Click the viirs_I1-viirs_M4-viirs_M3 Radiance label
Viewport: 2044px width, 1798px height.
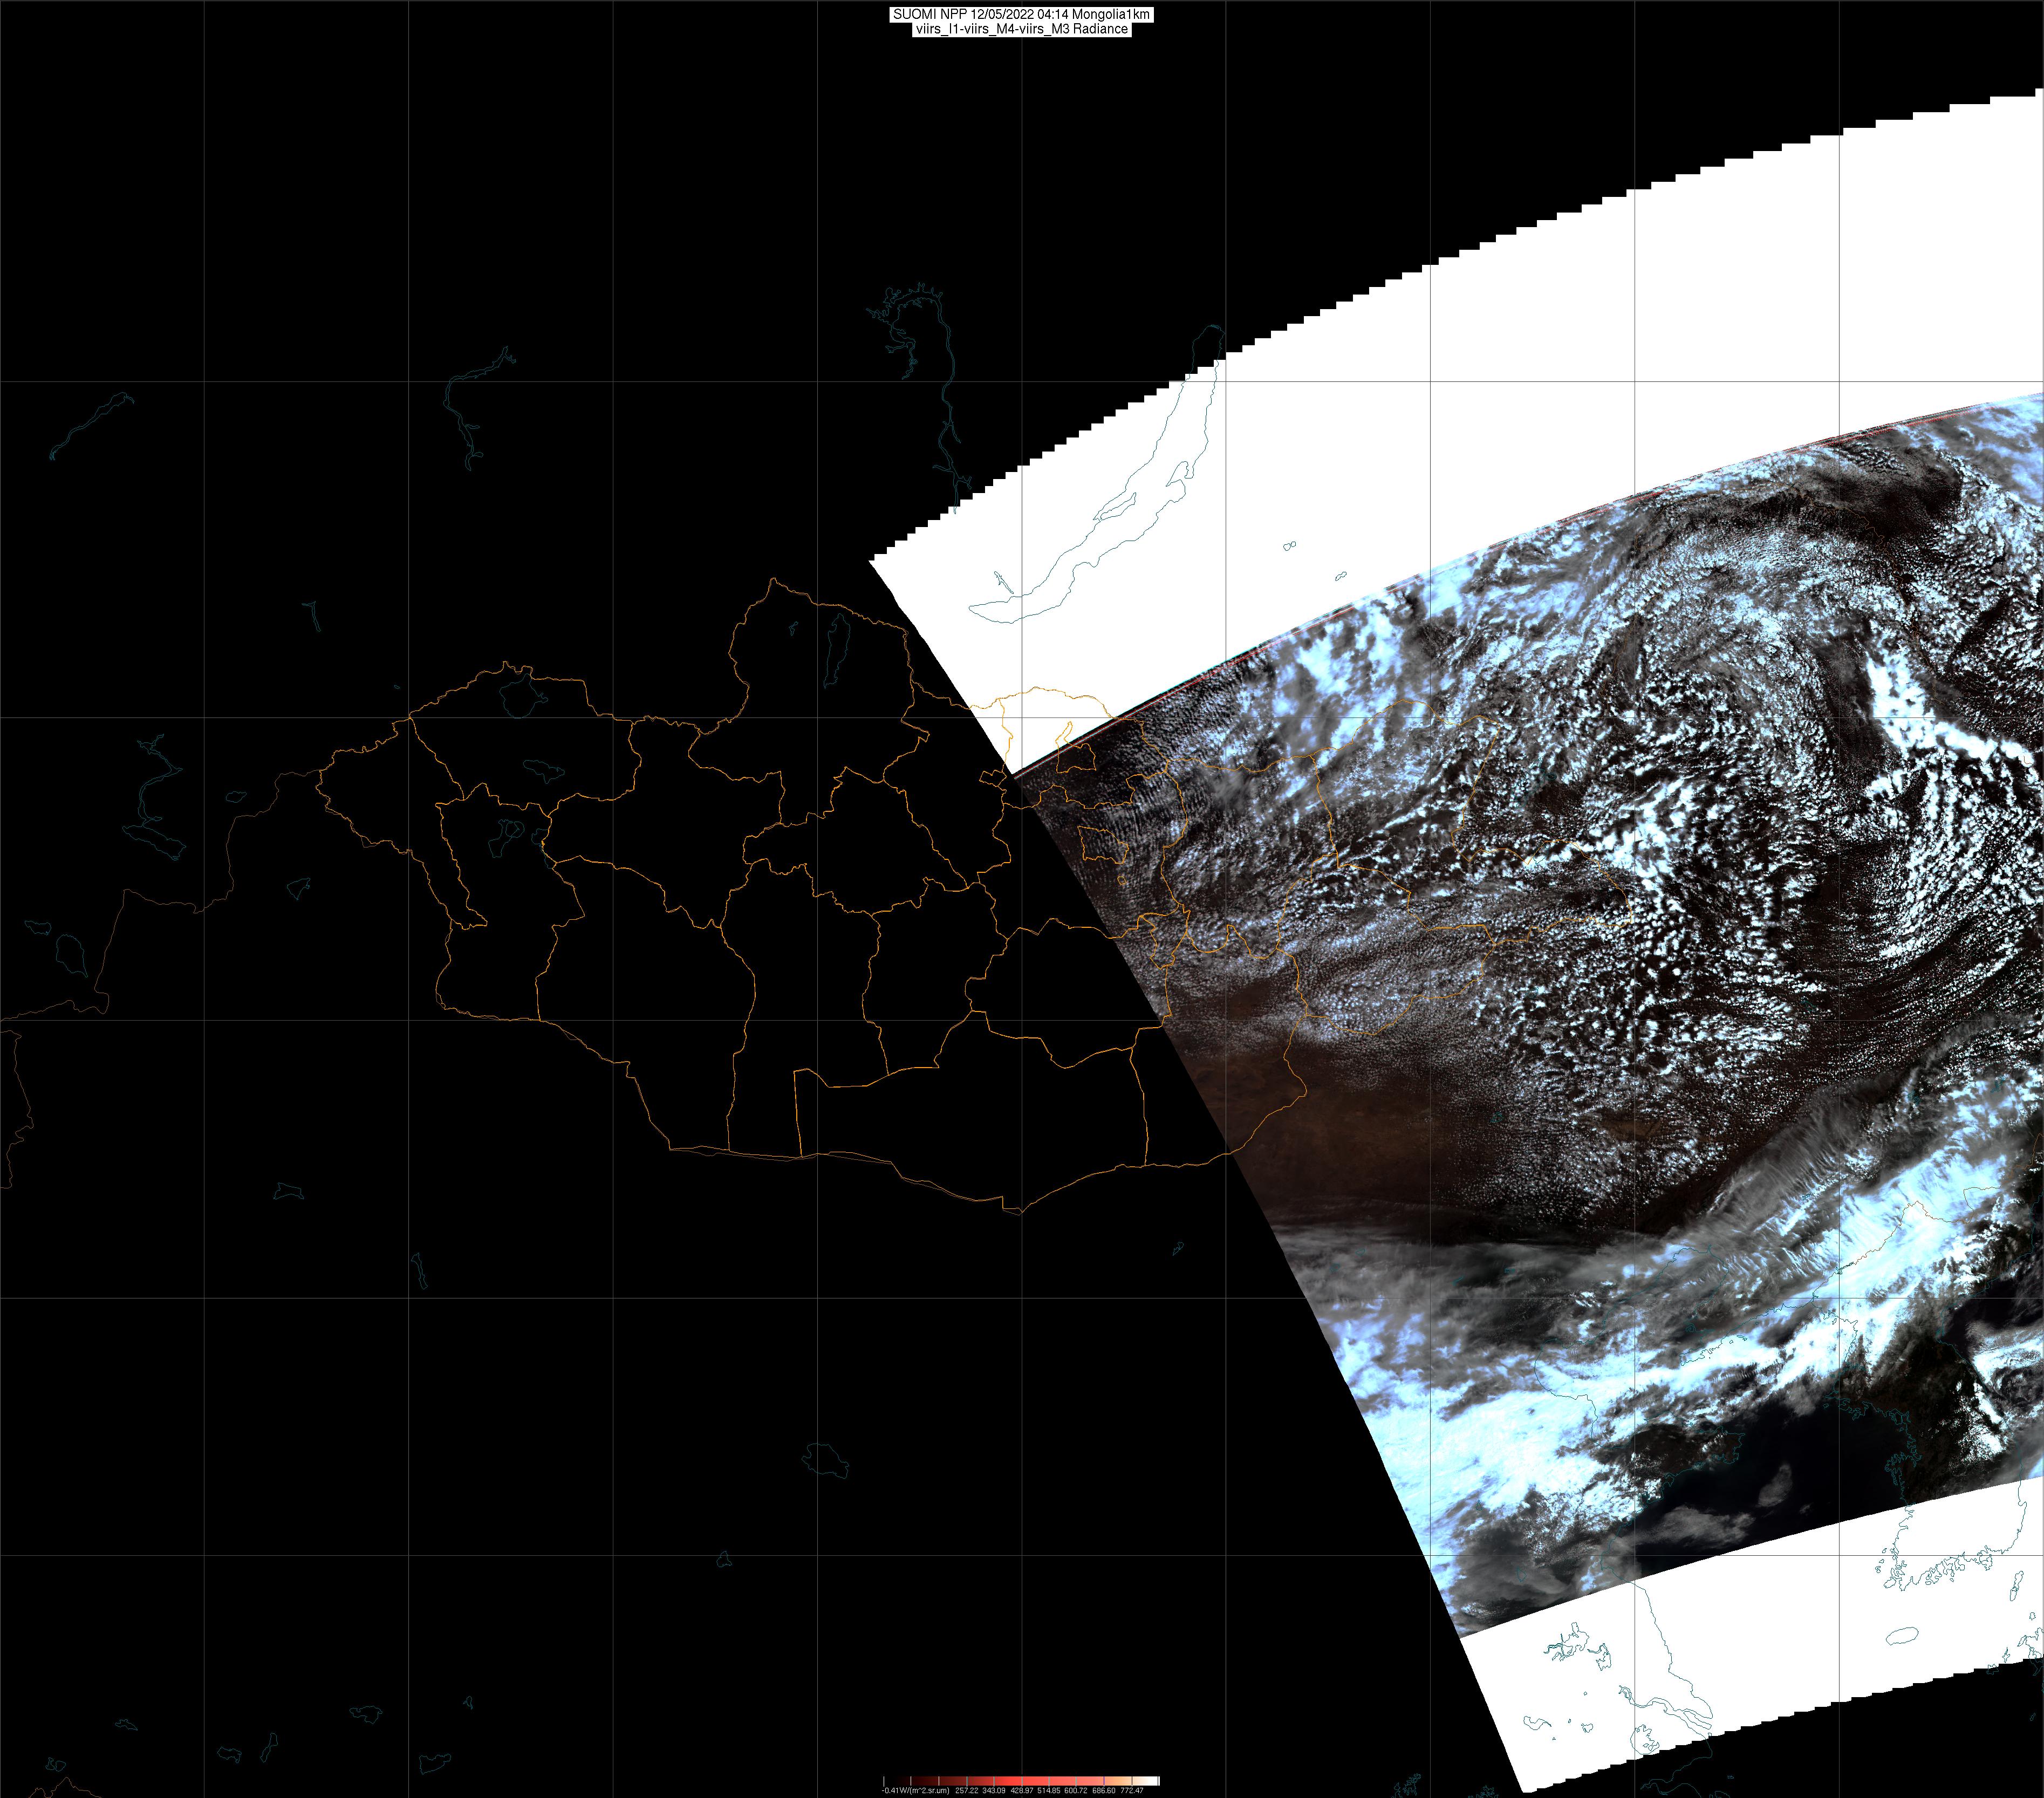[x=1021, y=29]
